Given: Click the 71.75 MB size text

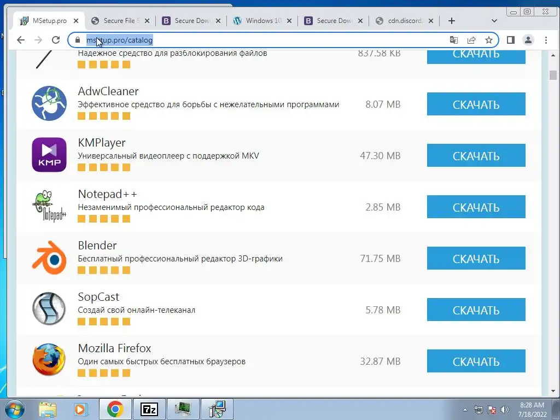Looking at the screenshot, I should (380, 258).
